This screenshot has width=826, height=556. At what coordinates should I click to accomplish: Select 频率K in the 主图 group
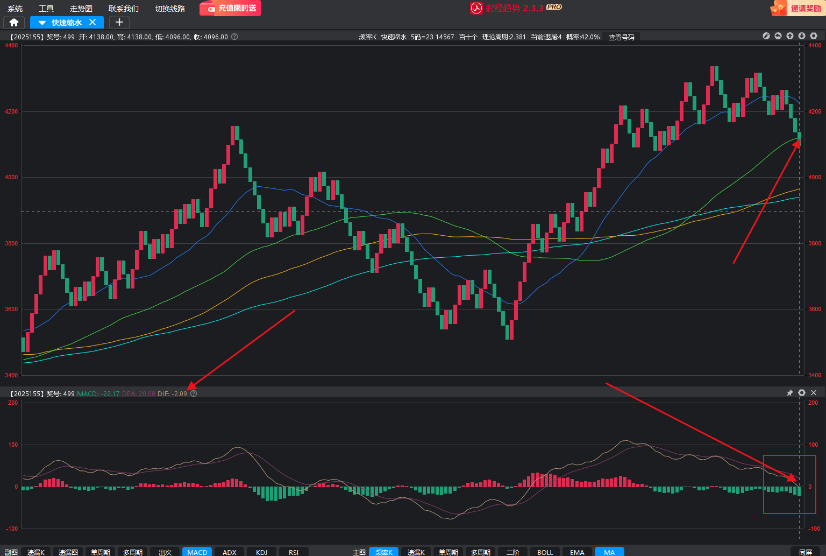384,552
